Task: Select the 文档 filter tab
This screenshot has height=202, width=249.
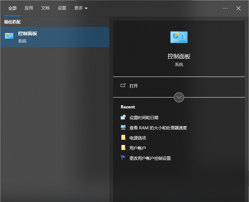Action: click(x=45, y=8)
